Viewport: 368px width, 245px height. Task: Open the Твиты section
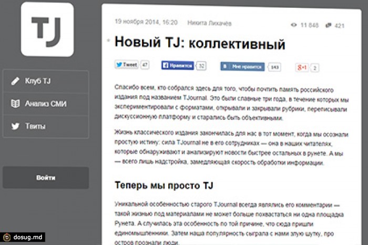tap(46, 126)
